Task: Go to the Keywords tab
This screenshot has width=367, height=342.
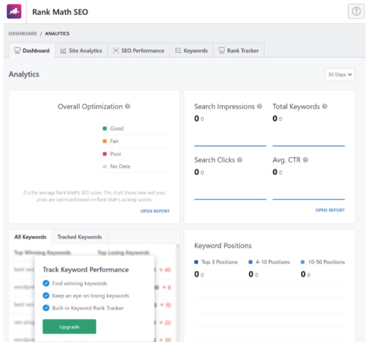Action: pyautogui.click(x=191, y=50)
